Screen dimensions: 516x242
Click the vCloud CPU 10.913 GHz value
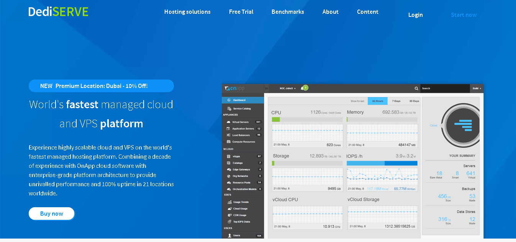(332, 226)
